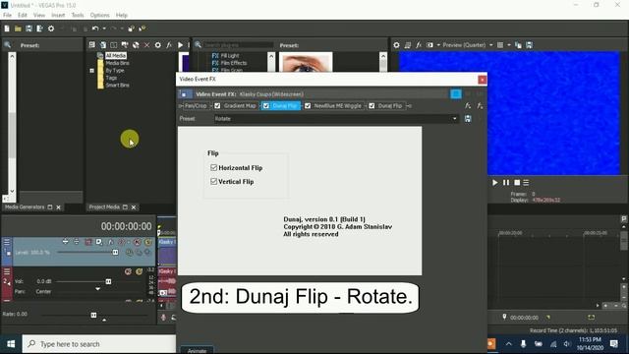The image size is (629, 354).
Task: Open the Insert menu
Action: [58, 15]
